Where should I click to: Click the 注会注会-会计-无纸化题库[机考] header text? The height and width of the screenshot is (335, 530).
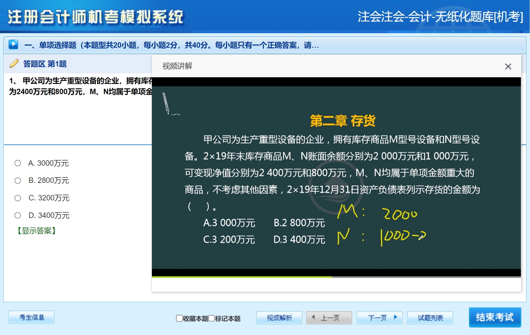click(440, 17)
